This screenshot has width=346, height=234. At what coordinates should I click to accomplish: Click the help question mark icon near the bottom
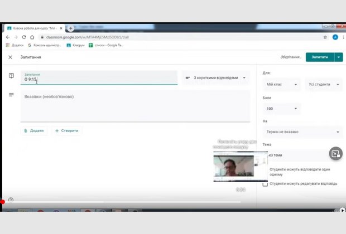coord(11,199)
